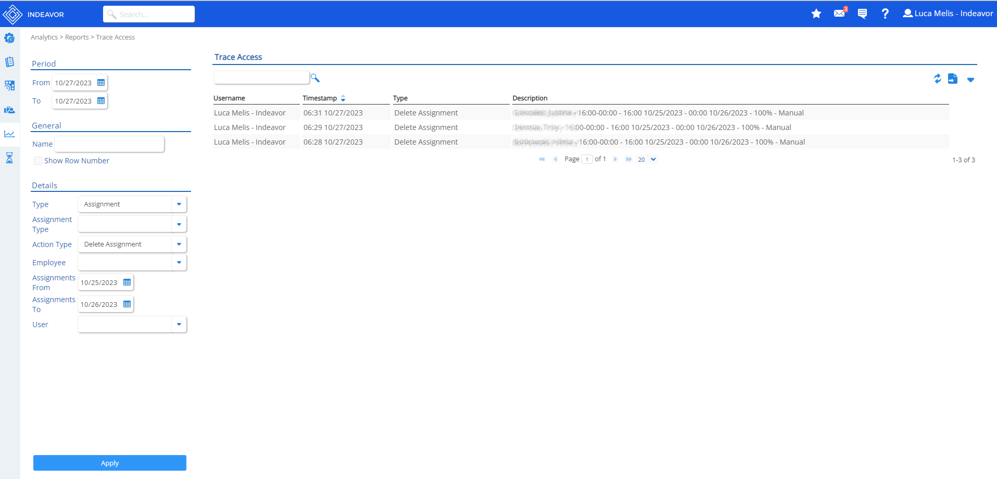This screenshot has width=997, height=479.
Task: Open the help question mark icon
Action: click(885, 14)
